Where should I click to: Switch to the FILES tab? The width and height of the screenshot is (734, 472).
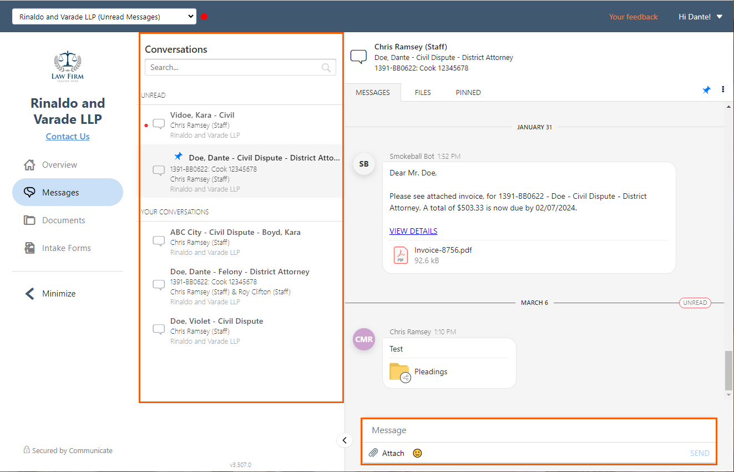(423, 92)
